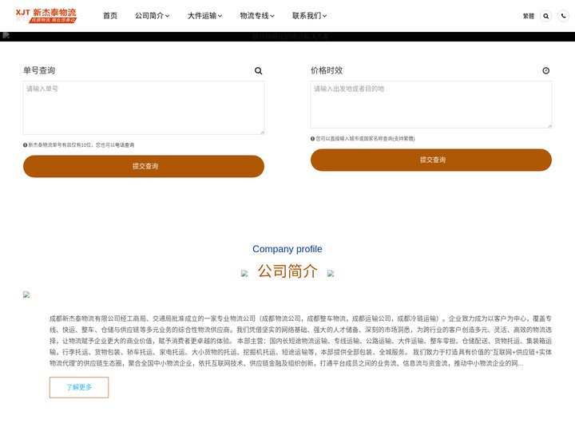
Task: Click the broken image in the black banner
Action: click(x=6, y=36)
